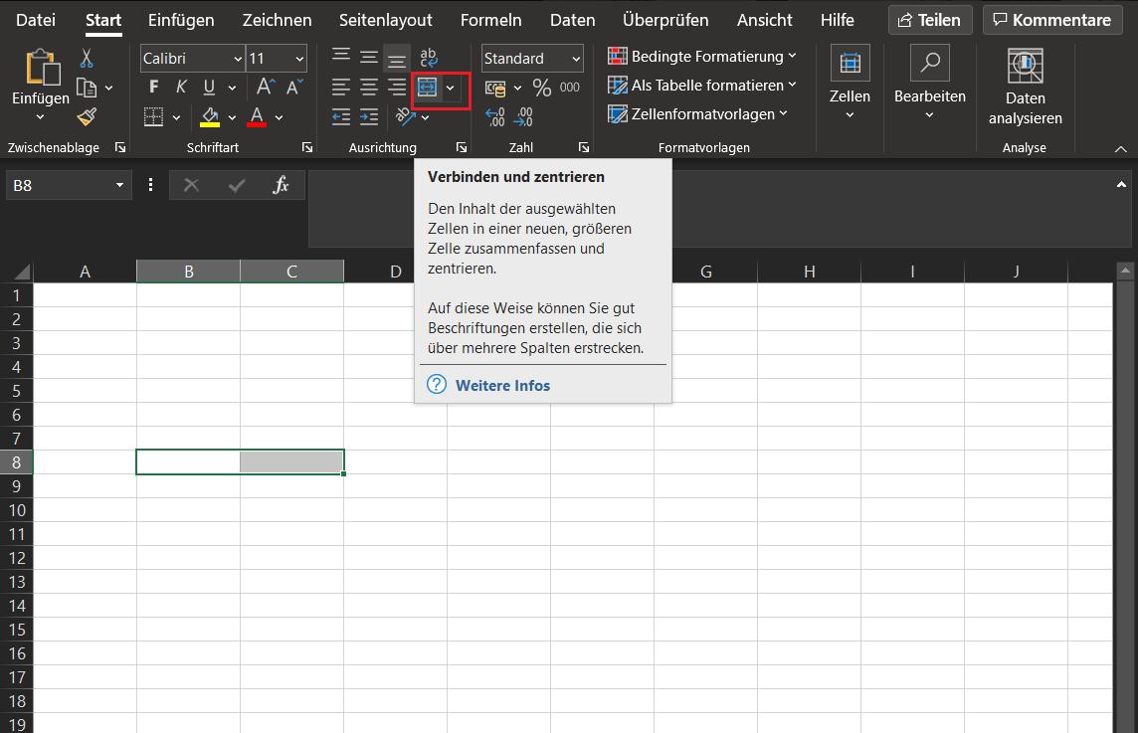Click the Teilen share button
1138x733 pixels.
(930, 20)
